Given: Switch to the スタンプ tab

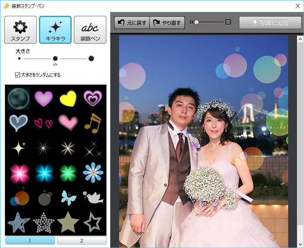Looking at the screenshot, I should [x=20, y=30].
